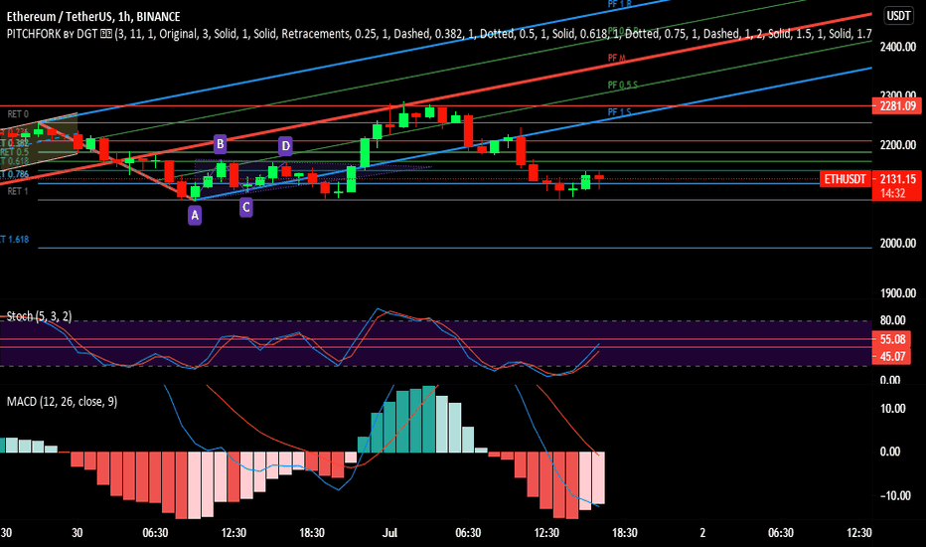
Task: Click the MACD (12, 26, close, 9) legend
Action: (62, 402)
